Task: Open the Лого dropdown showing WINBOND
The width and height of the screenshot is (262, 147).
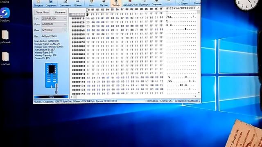Action: [54, 24]
